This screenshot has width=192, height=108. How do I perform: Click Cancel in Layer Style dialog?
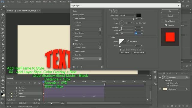click(x=170, y=16)
